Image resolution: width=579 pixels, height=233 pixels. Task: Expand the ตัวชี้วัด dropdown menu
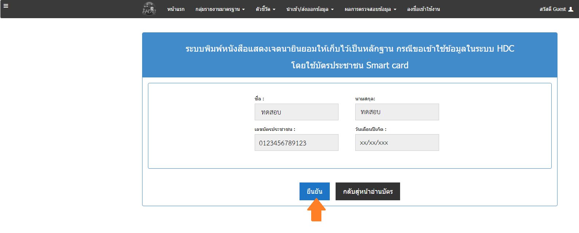tap(265, 9)
